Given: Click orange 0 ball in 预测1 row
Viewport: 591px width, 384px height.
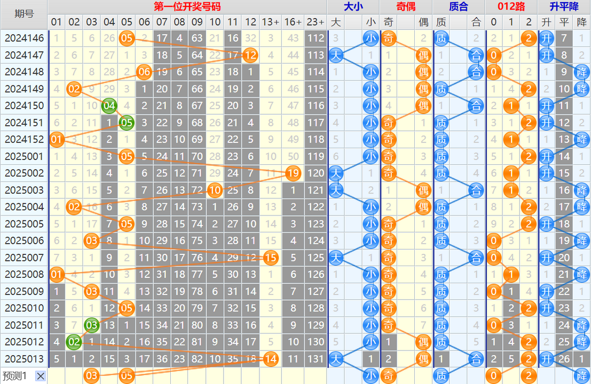Looking at the screenshot, I should pyautogui.click(x=494, y=375).
